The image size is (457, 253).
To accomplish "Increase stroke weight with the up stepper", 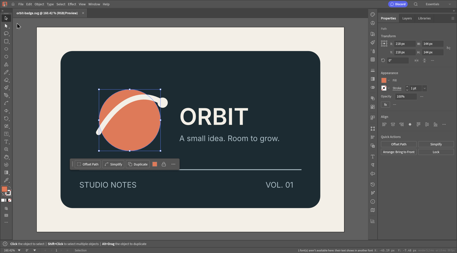I will [407, 87].
